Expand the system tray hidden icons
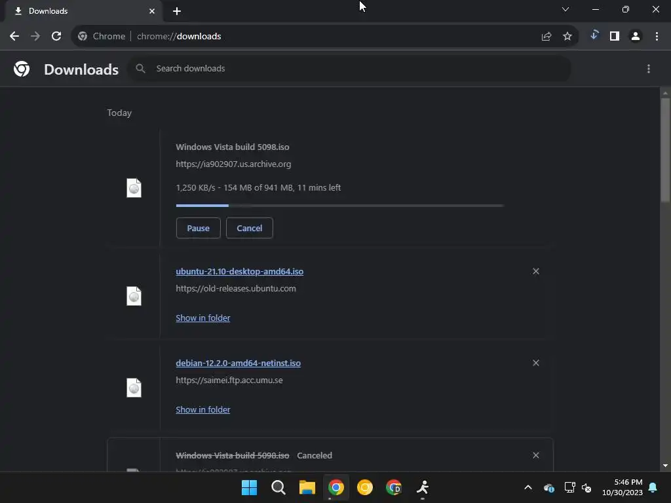The width and height of the screenshot is (671, 503). pos(528,487)
